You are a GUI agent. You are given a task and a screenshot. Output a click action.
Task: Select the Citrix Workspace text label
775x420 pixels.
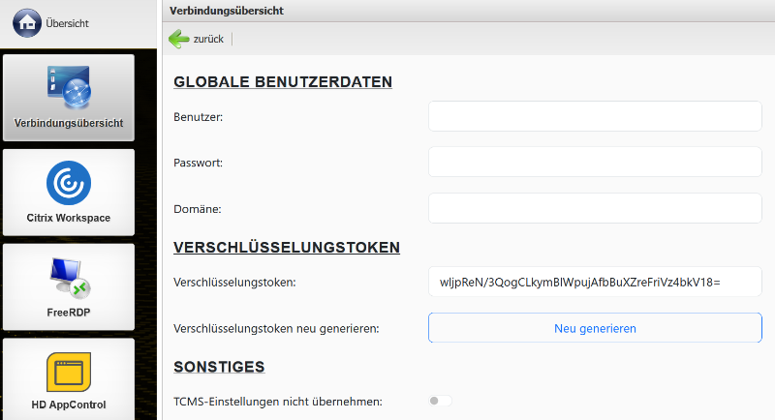68,218
